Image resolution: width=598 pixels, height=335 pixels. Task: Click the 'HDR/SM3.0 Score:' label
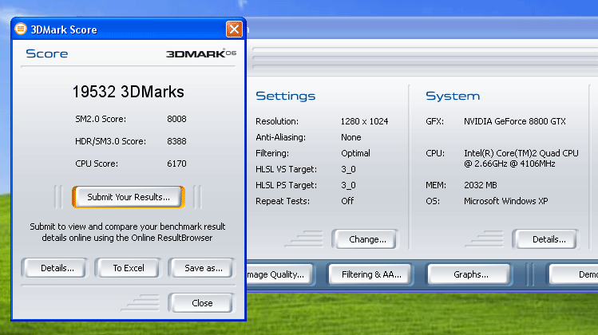click(111, 141)
